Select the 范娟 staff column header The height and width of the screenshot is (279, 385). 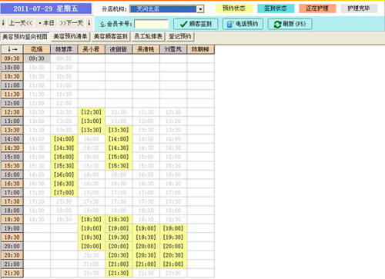coord(37,49)
